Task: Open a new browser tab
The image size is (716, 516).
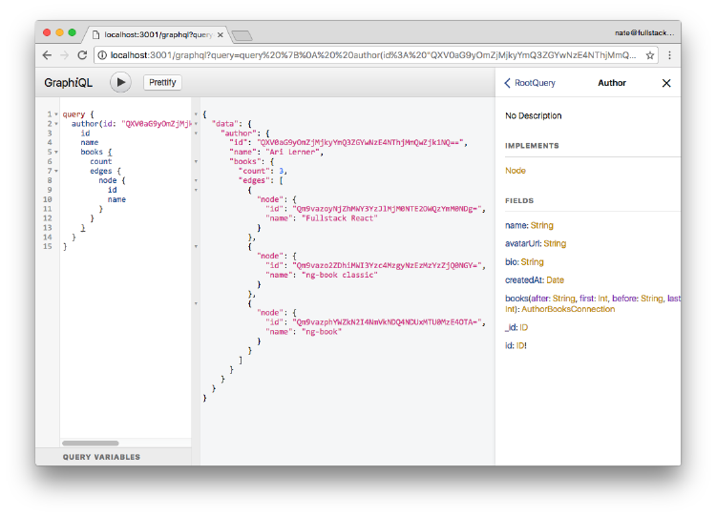Action: coord(242,35)
